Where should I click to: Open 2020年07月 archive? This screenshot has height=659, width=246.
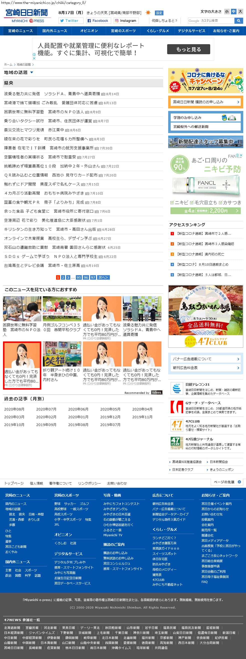tap(46, 409)
